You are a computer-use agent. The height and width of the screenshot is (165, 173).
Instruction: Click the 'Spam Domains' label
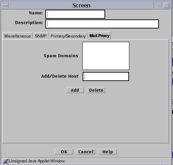(x=61, y=56)
